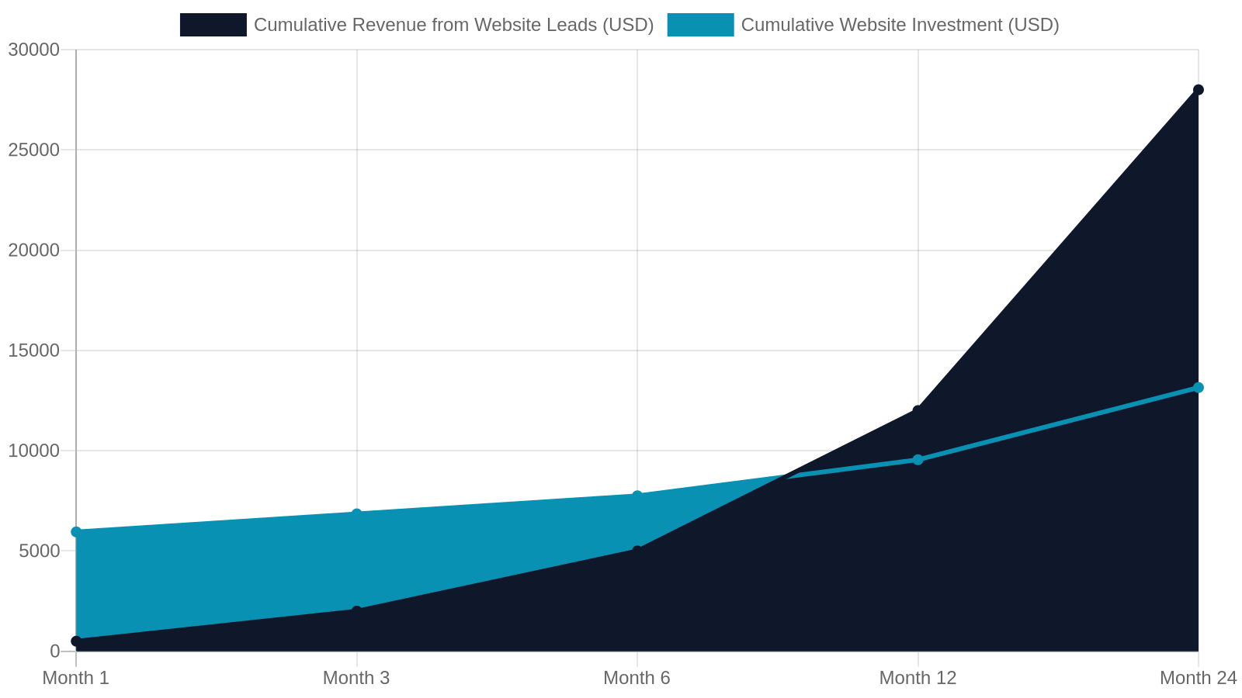1242x698 pixels.
Task: Click the 10000 y-axis value
Action: [33, 451]
